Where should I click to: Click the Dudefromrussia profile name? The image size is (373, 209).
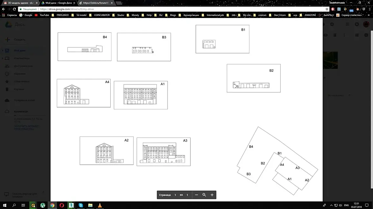click(x=337, y=3)
